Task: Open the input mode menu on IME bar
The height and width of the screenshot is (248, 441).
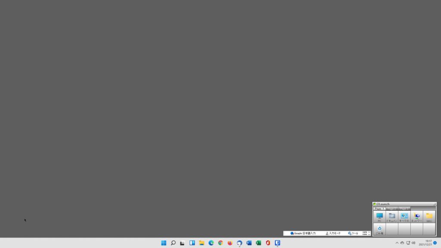Action: 333,233
